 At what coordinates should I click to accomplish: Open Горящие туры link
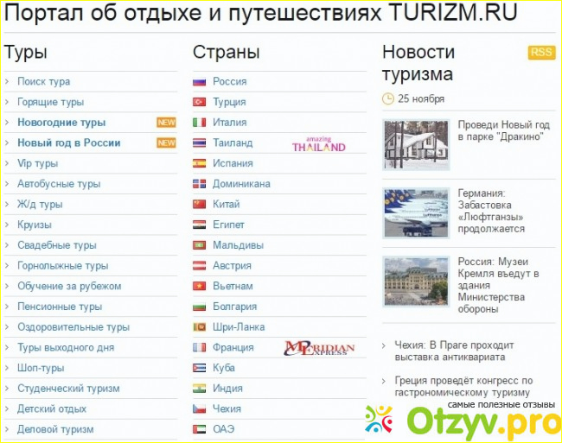[50, 102]
